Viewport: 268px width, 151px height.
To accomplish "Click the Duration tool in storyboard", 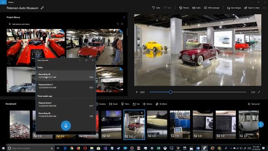I will pos(100,104).
